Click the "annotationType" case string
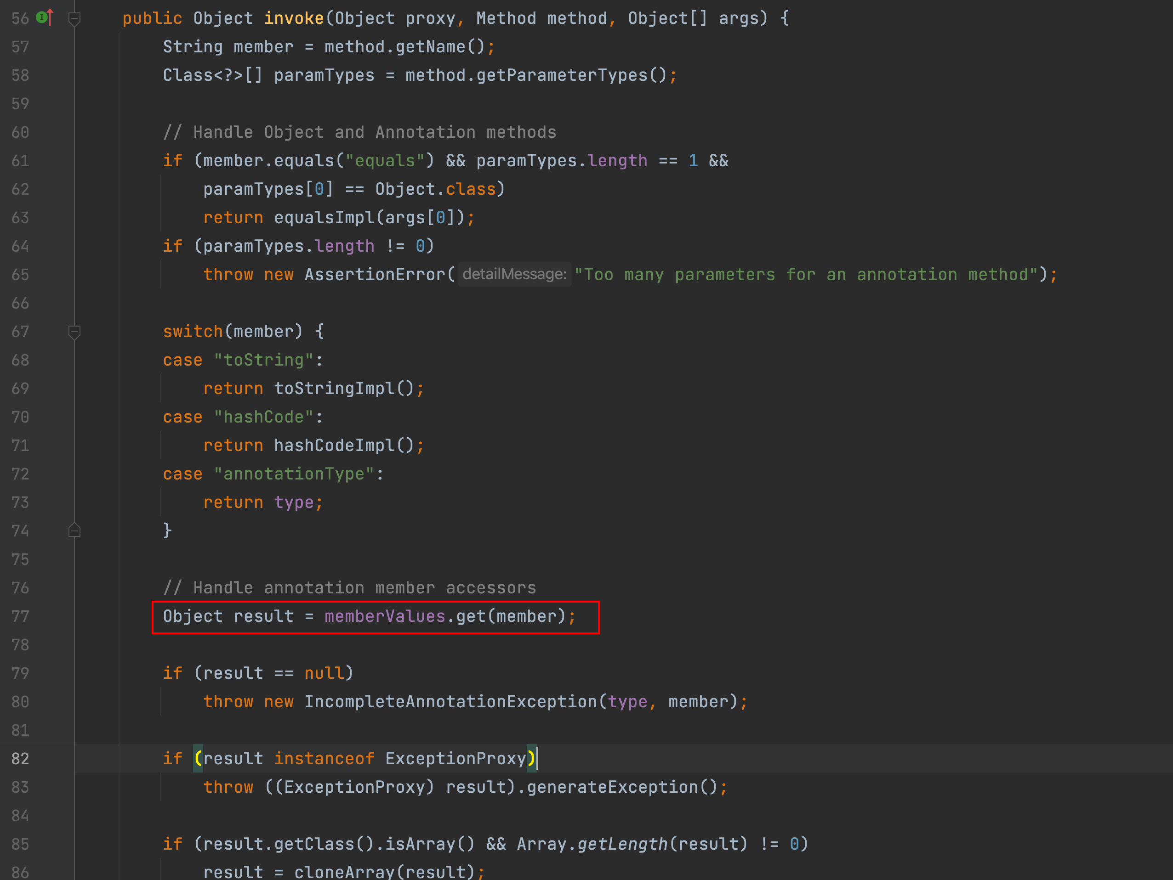 [294, 474]
